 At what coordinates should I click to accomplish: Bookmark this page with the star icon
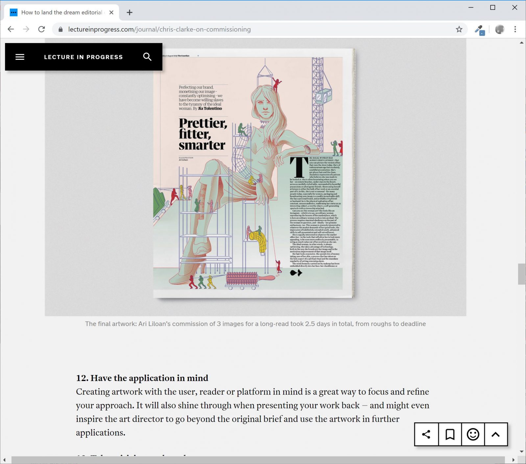point(459,29)
